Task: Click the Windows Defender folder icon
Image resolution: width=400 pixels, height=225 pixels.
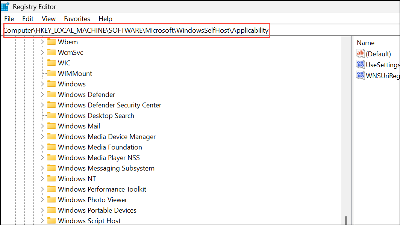Action: click(x=52, y=94)
